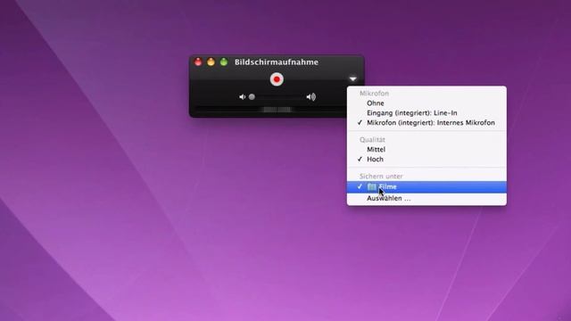Open the options dropdown triangle in Bildschirmaufnahme

point(353,78)
